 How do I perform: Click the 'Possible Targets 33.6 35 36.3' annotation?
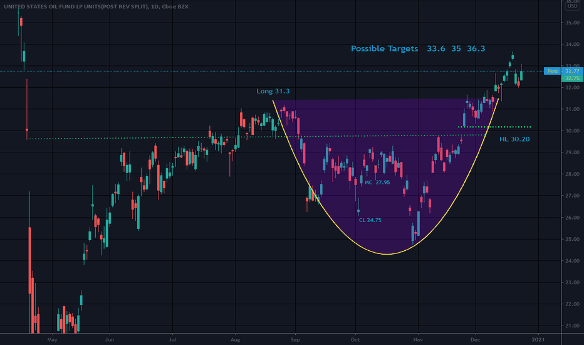[418, 48]
